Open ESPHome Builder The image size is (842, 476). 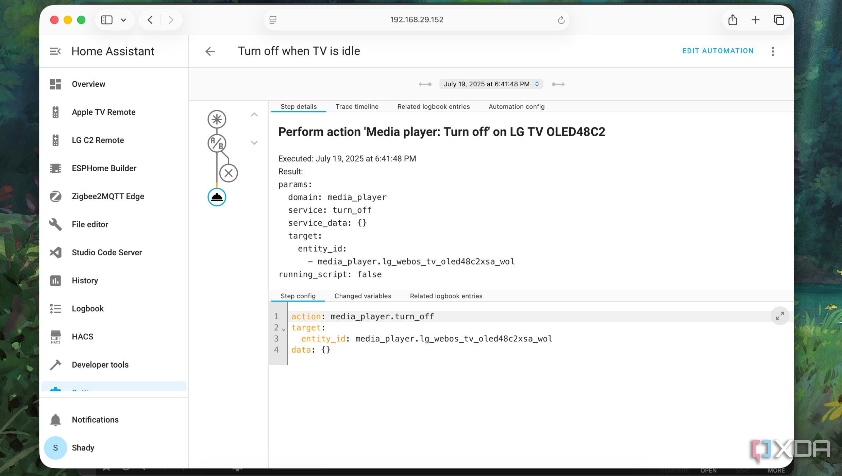pos(114,168)
